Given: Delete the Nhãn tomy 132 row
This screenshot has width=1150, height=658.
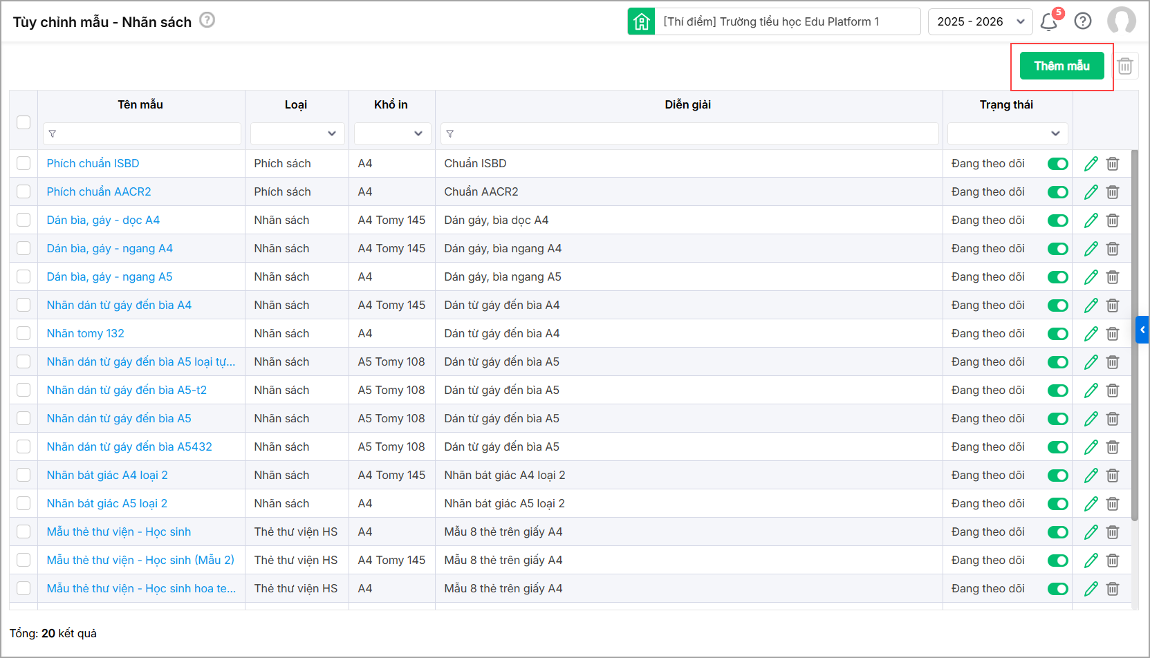Looking at the screenshot, I should pos(1113,334).
